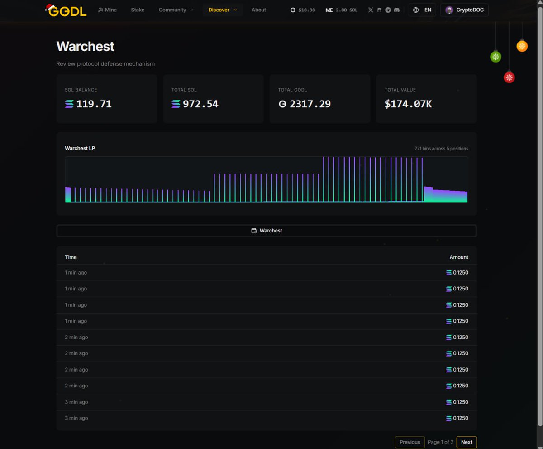543x449 pixels.
Task: Click the GODL logo
Action: click(66, 10)
